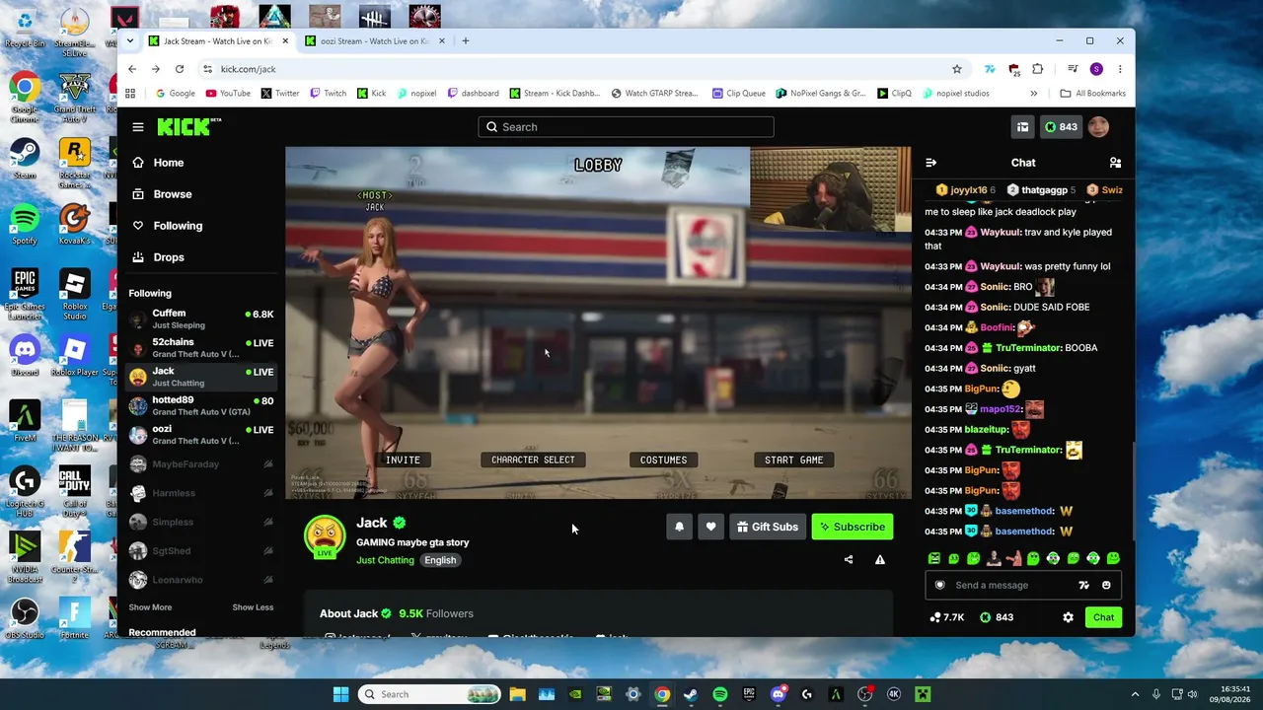Screen dimensions: 1263x710
Task: Open the Twitch bookmark
Action: (328, 94)
